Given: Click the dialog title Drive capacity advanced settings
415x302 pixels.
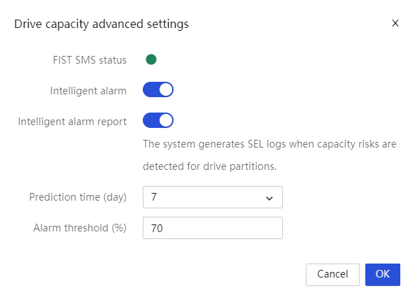Looking at the screenshot, I should click(x=101, y=24).
